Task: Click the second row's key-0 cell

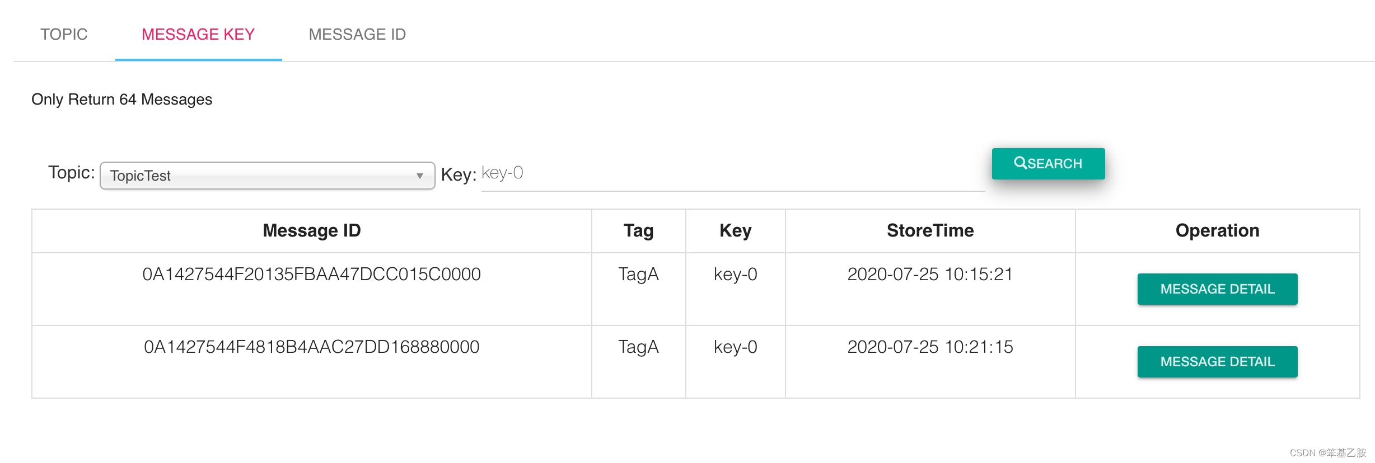Action: [735, 347]
